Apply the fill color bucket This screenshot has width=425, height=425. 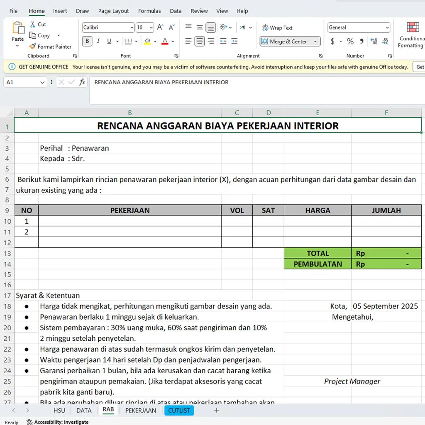147,41
